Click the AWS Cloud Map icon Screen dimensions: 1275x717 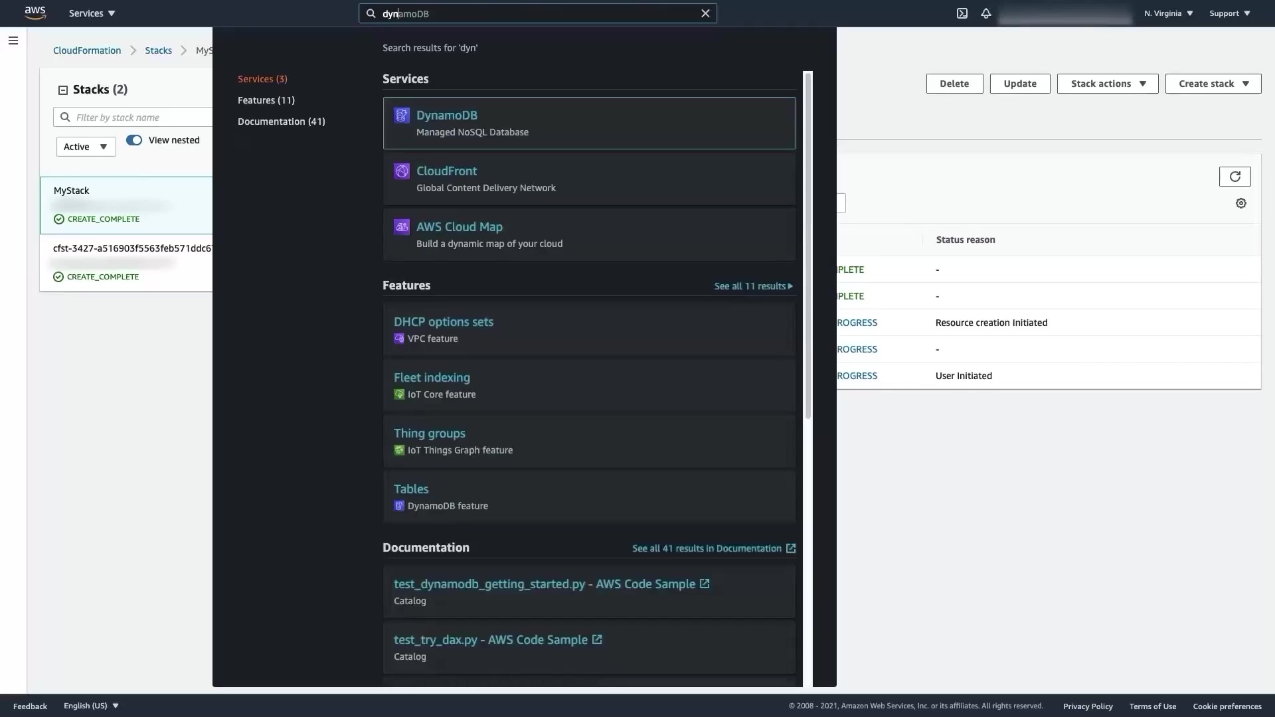(x=401, y=227)
